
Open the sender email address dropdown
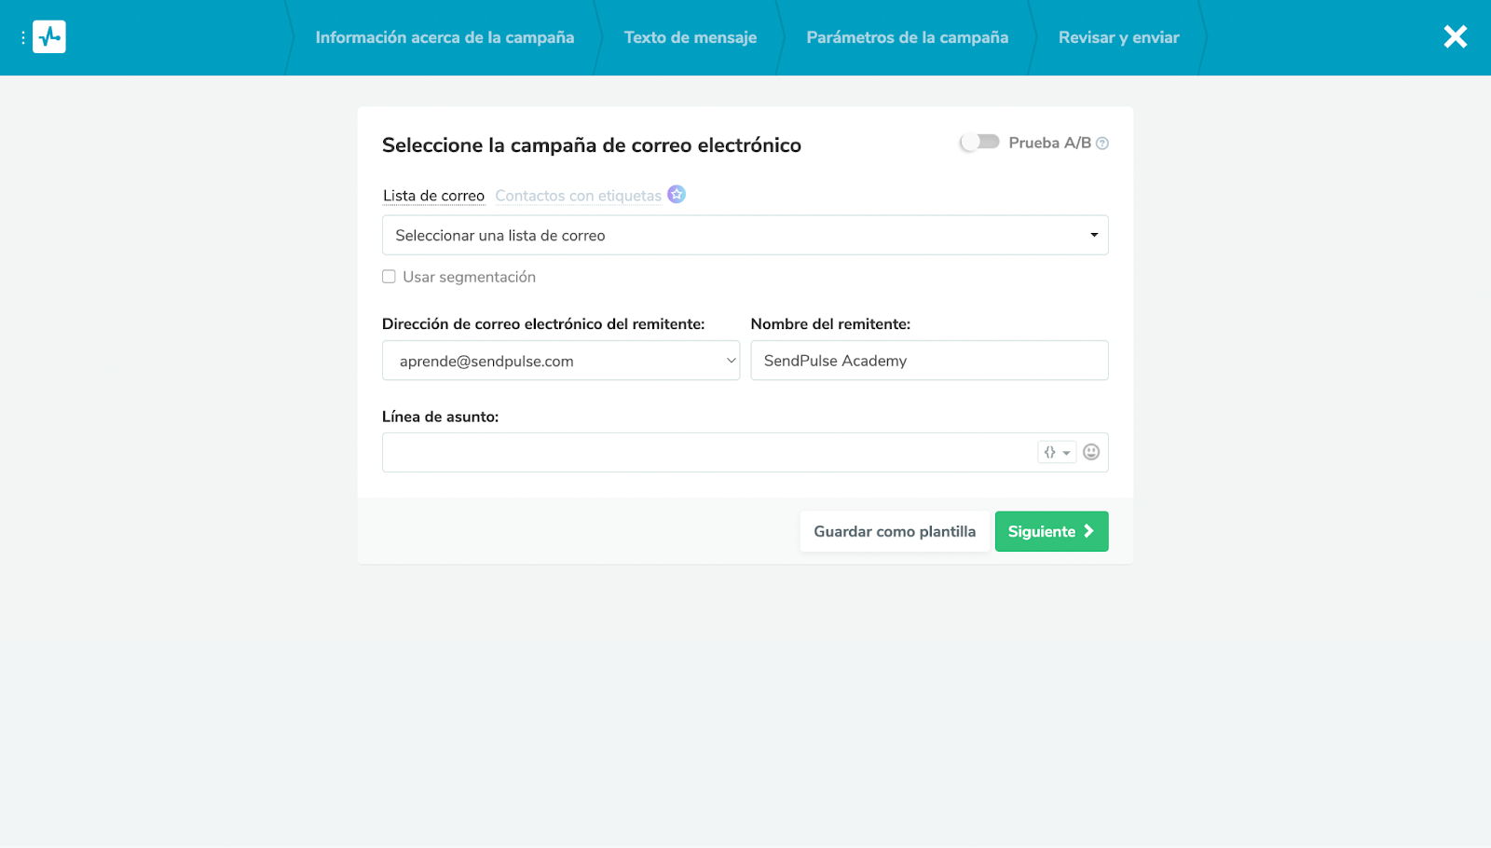[561, 361]
